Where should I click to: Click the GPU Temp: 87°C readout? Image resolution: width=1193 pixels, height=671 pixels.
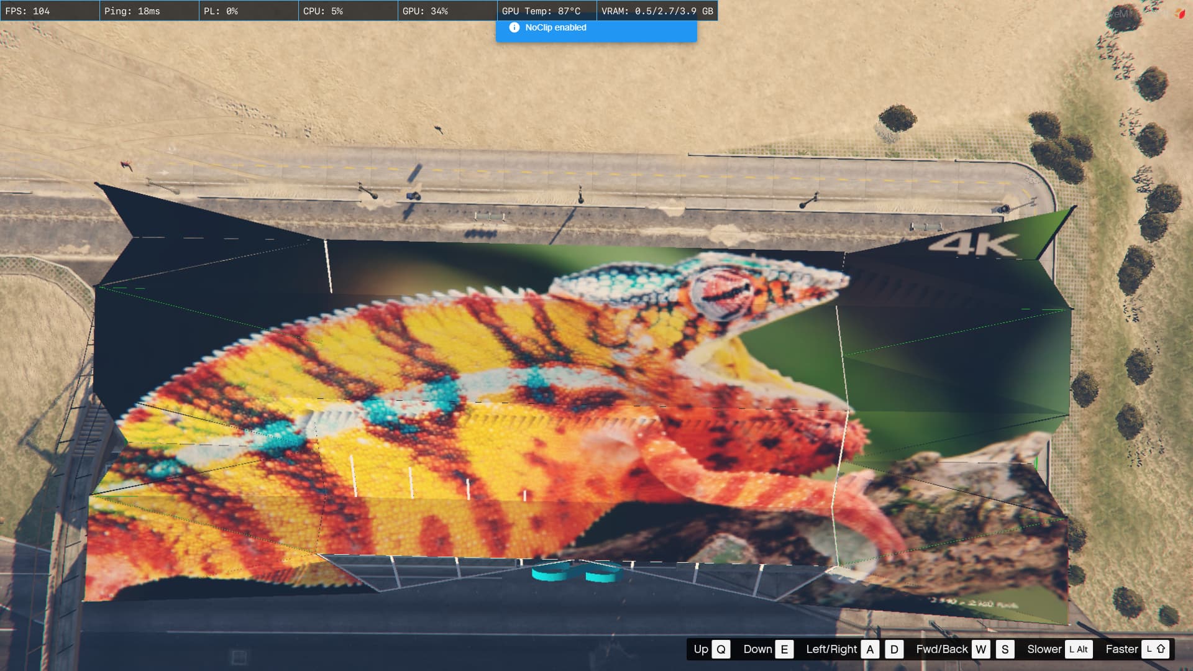tap(541, 11)
